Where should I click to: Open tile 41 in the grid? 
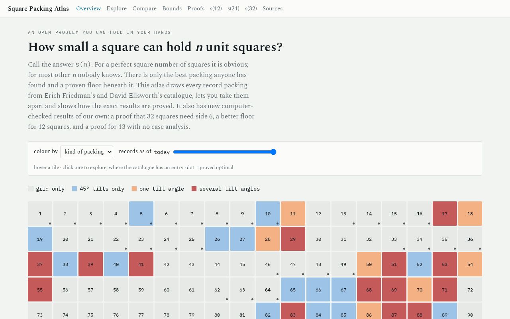coord(141,264)
